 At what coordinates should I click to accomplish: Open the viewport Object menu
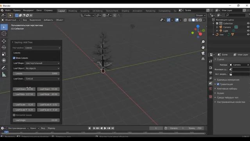click(x=59, y=20)
